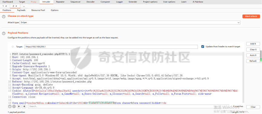Open the Sequencer tab
The height and width of the screenshot is (114, 262).
coord(75,2)
